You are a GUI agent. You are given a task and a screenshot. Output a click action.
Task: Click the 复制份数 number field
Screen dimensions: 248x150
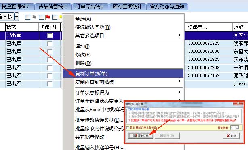pos(233,127)
